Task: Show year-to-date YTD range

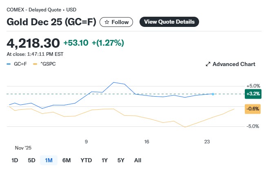Action: (x=86, y=160)
